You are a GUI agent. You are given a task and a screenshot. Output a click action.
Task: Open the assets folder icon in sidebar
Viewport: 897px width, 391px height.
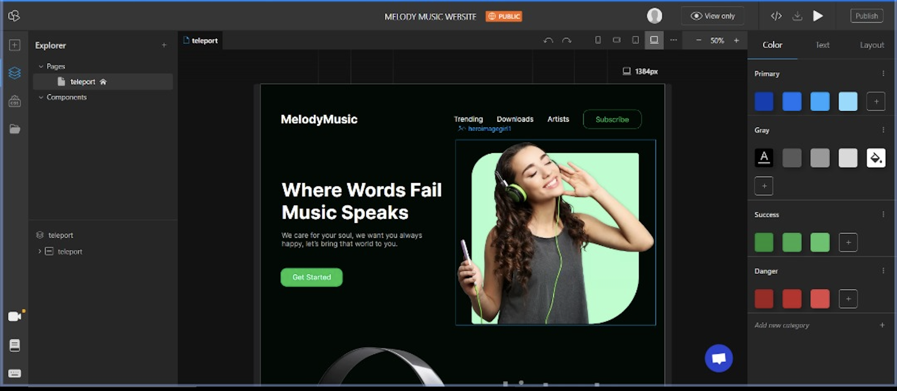[x=14, y=129]
